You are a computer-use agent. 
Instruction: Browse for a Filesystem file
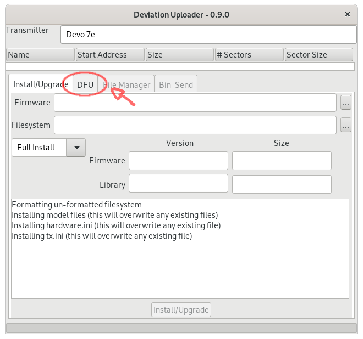coord(346,125)
